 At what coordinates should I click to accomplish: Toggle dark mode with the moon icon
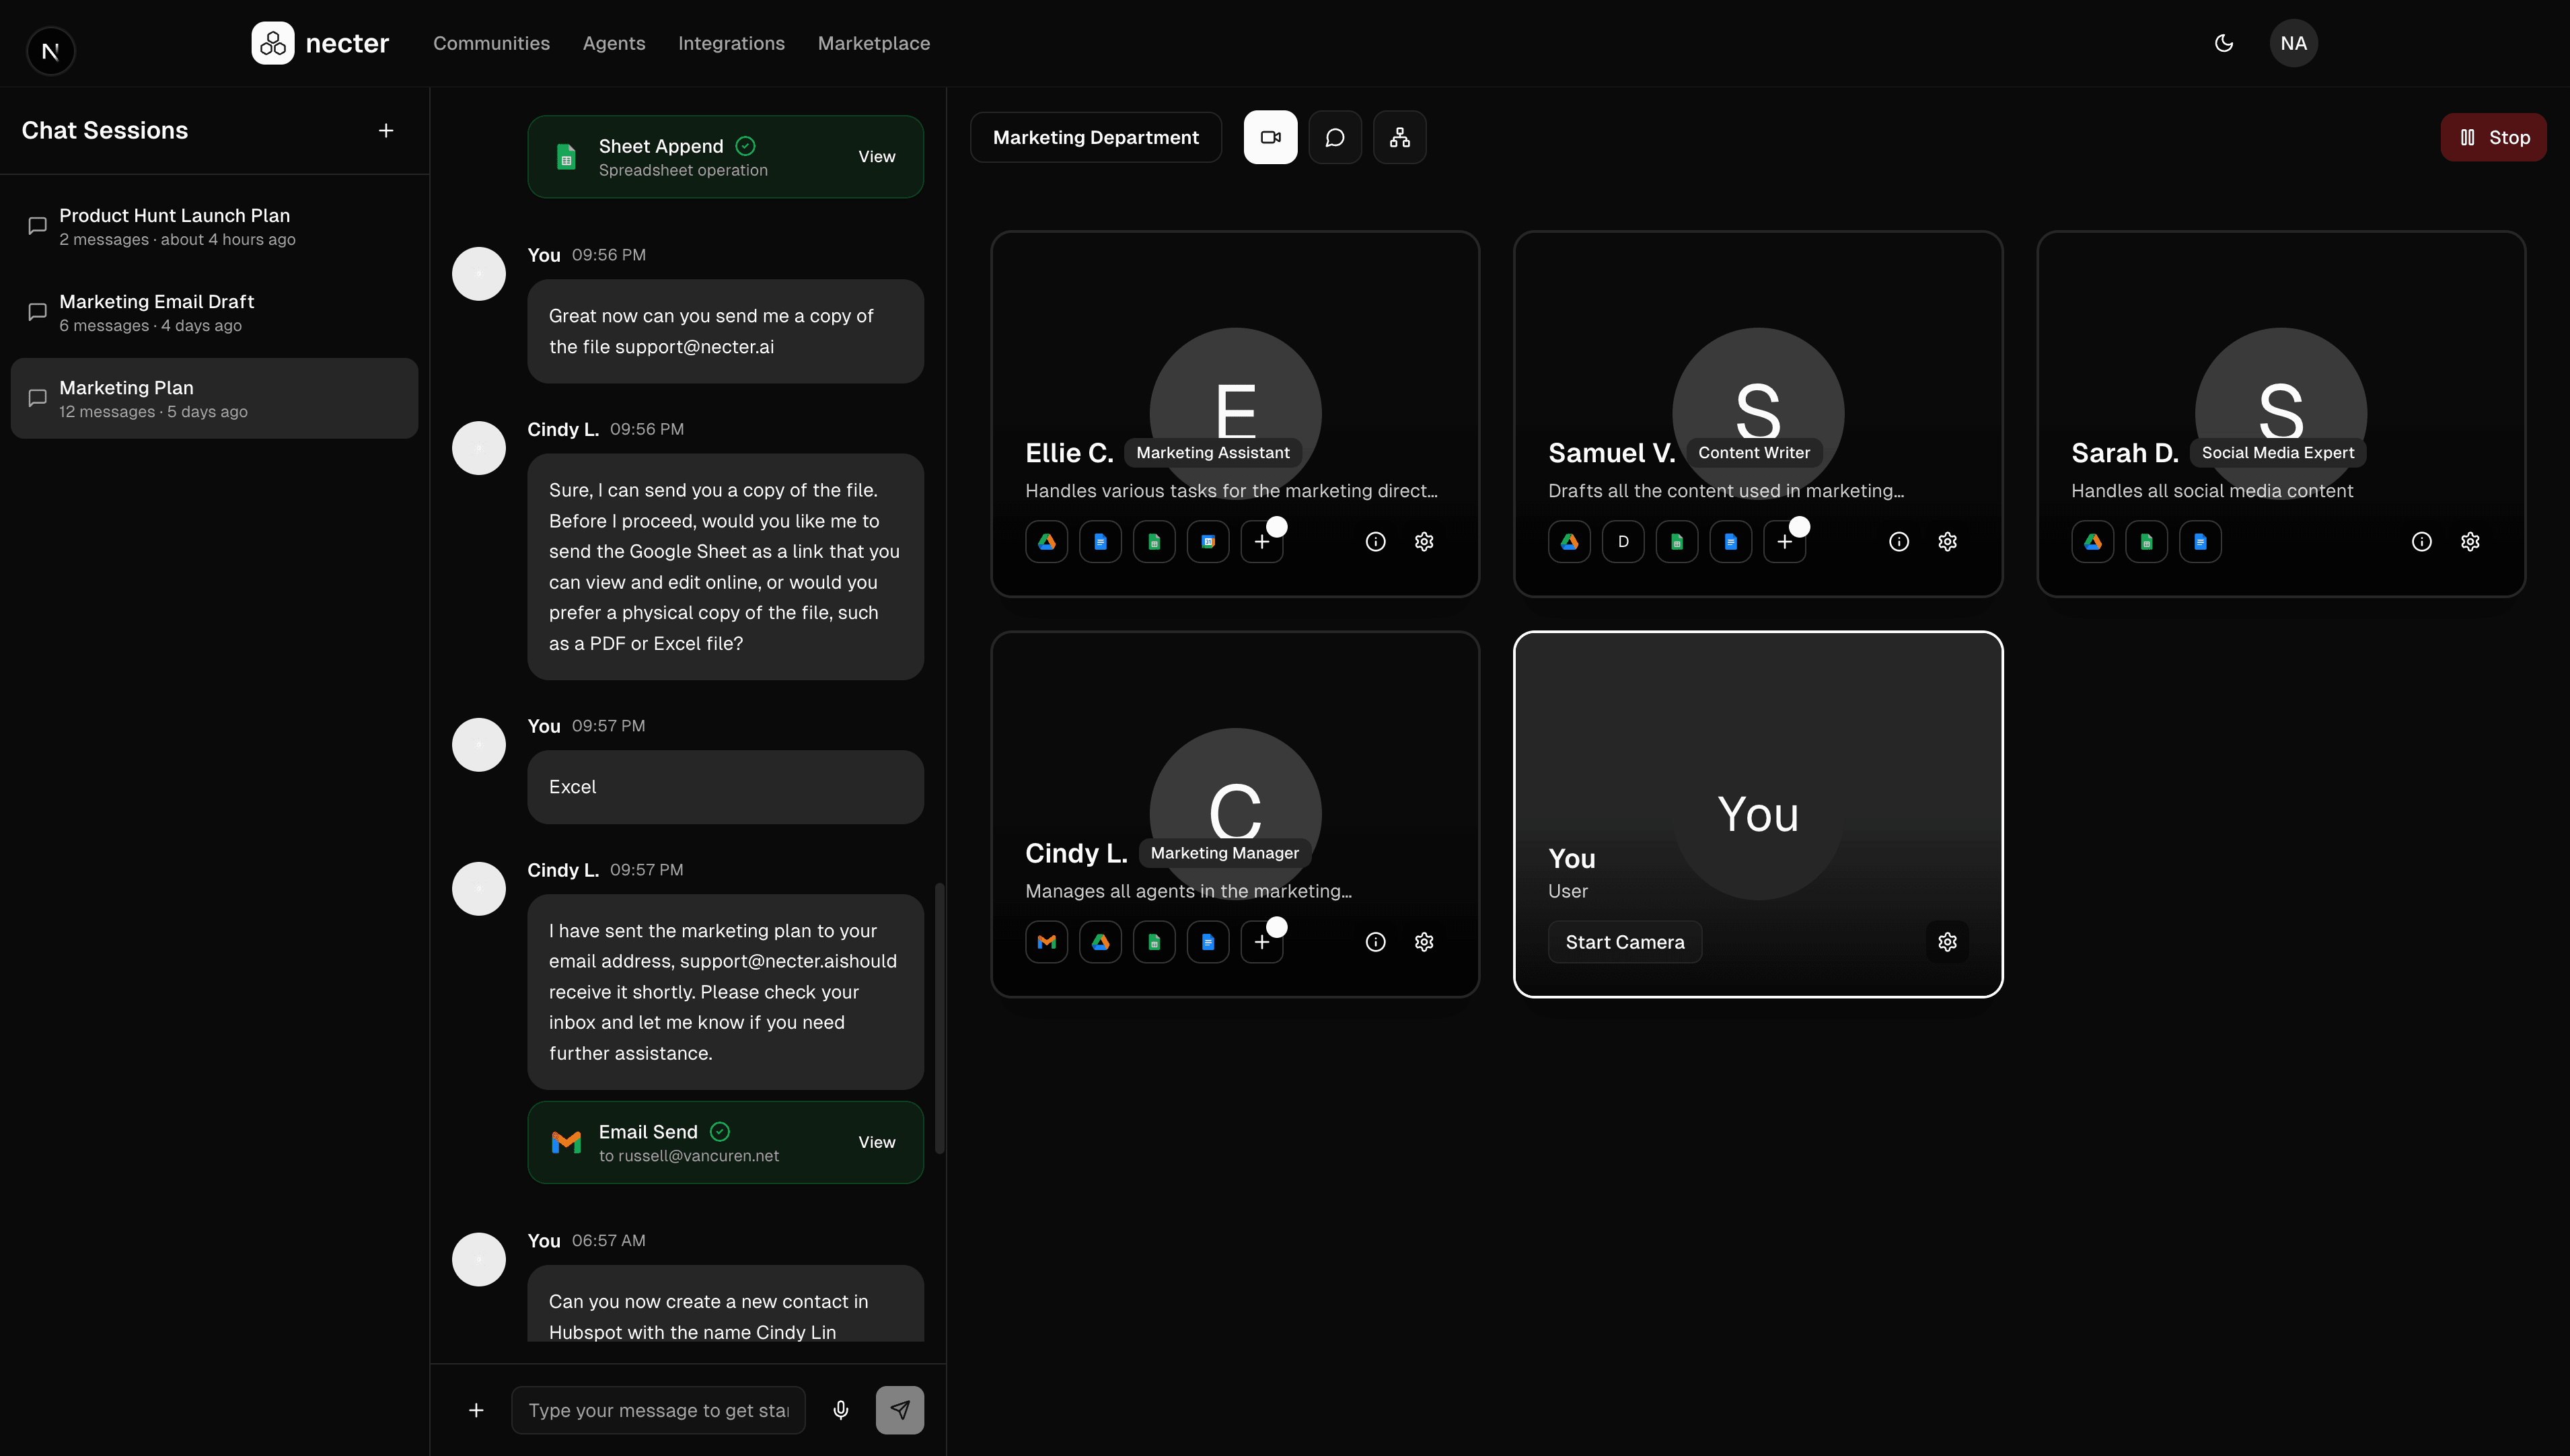tap(2223, 43)
